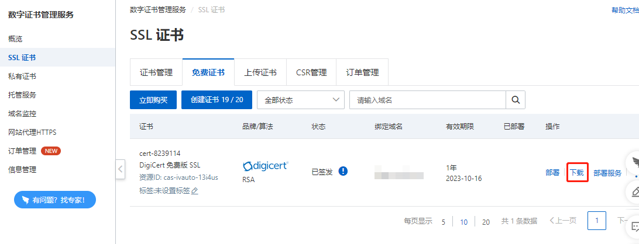Select 20 items per page
639x244 pixels.
click(486, 222)
